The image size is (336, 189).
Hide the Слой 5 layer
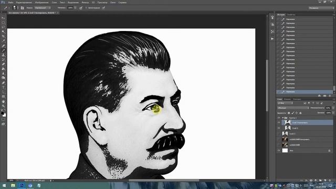279,128
